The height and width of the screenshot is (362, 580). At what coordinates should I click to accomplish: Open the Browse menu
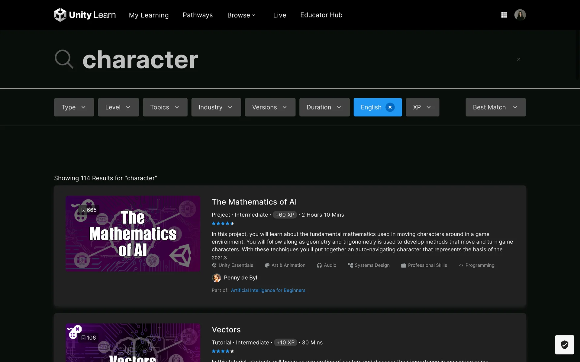tap(241, 15)
